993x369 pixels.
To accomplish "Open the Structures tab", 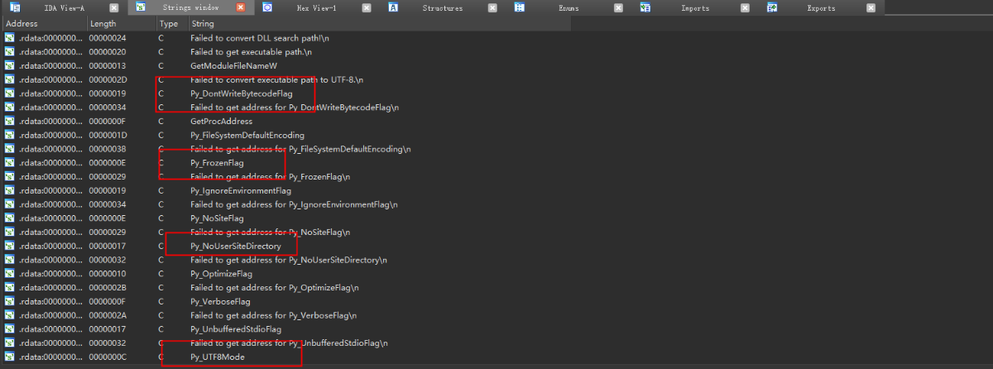I will [x=443, y=7].
